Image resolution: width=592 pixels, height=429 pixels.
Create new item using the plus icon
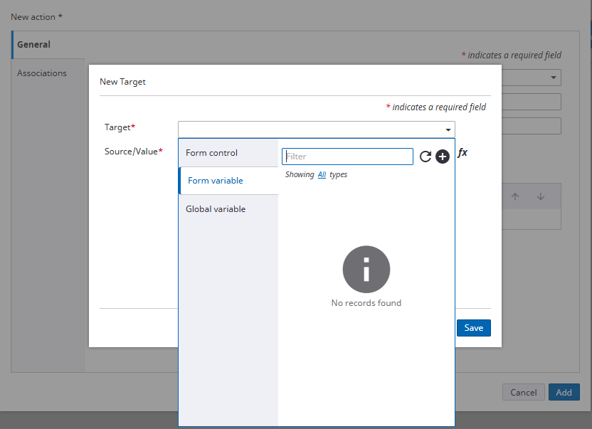click(442, 156)
